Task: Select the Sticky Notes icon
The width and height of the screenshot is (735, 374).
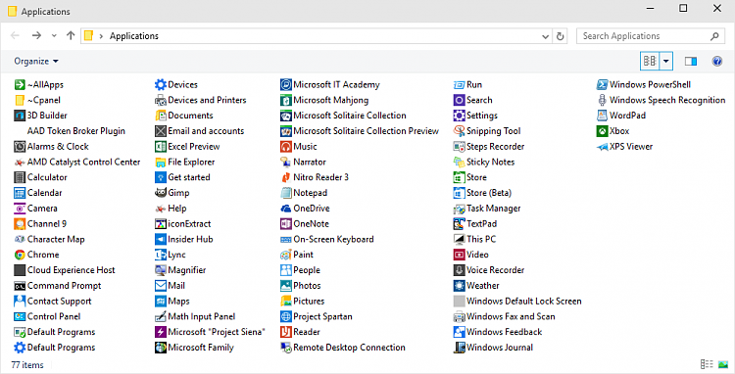Action: click(x=459, y=162)
